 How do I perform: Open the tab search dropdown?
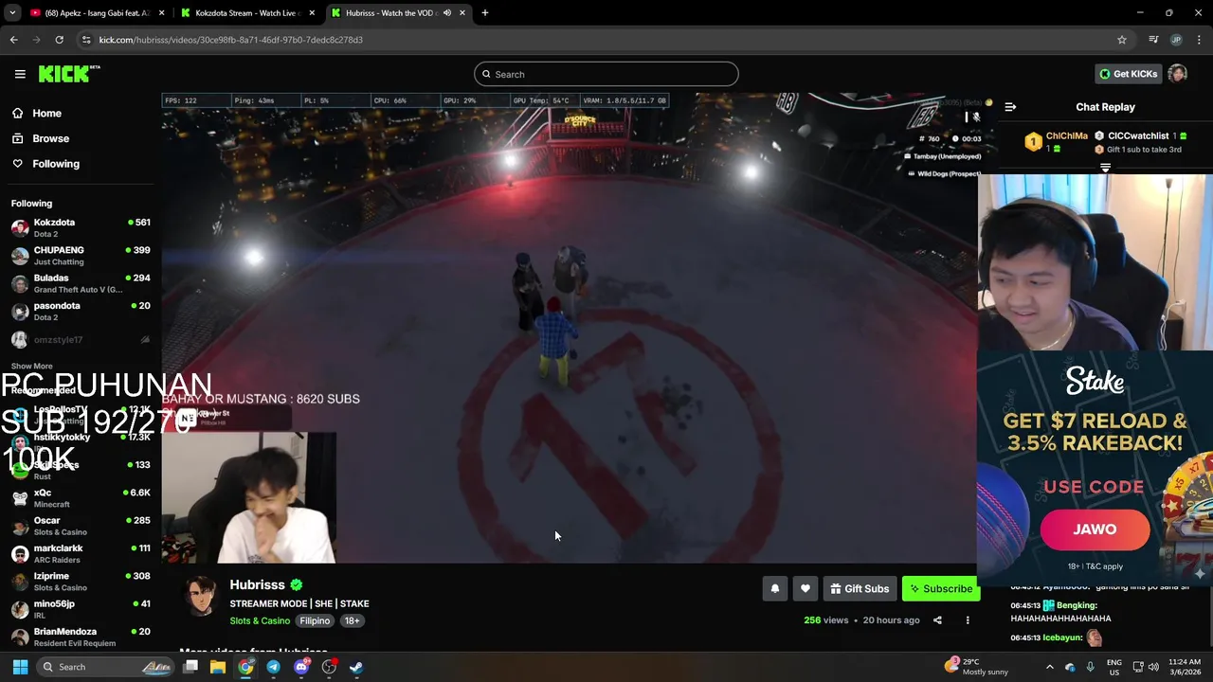12,13
